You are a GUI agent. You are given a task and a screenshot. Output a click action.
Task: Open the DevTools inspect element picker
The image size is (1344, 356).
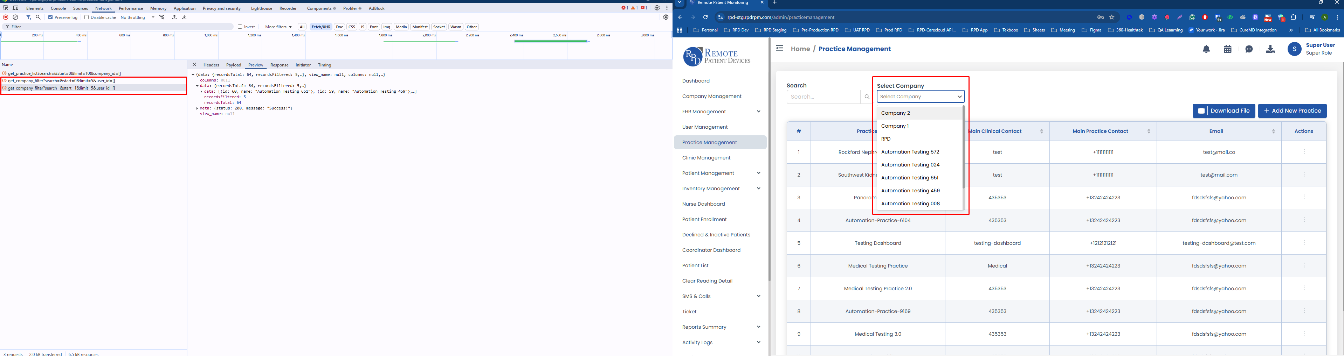6,8
